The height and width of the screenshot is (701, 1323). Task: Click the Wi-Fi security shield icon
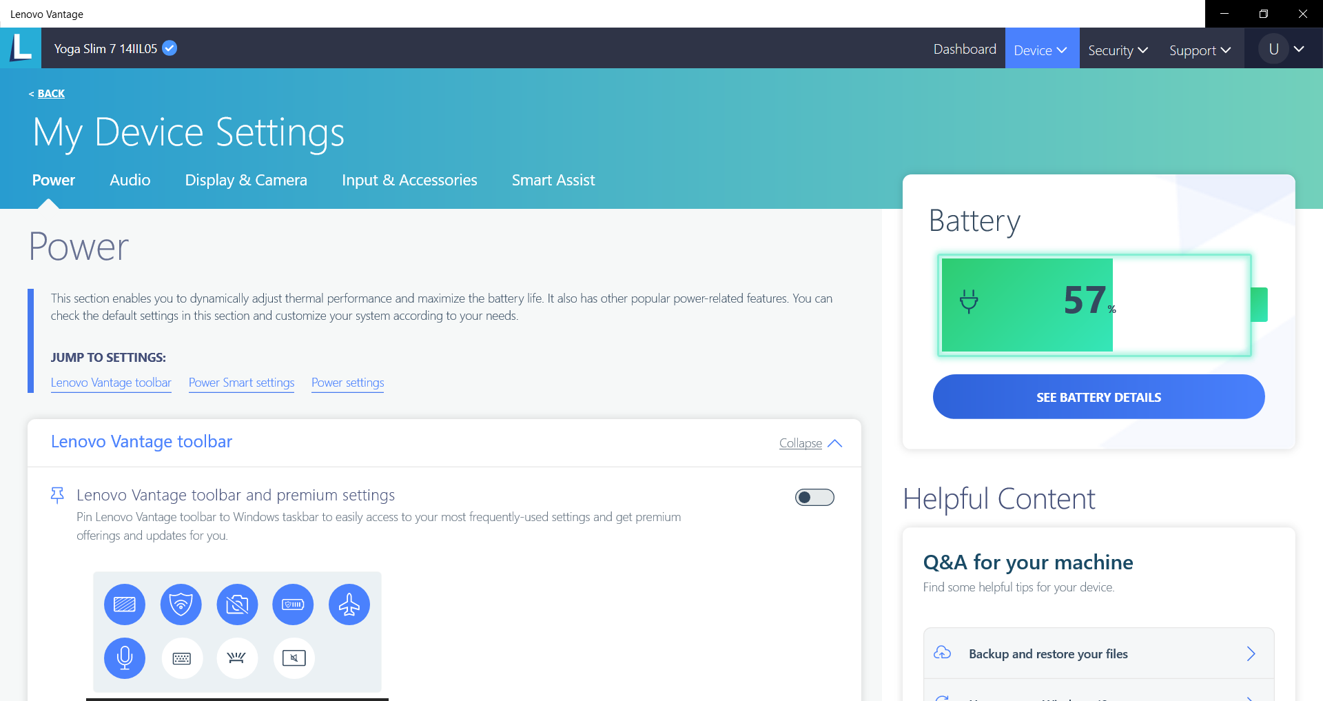(x=181, y=605)
